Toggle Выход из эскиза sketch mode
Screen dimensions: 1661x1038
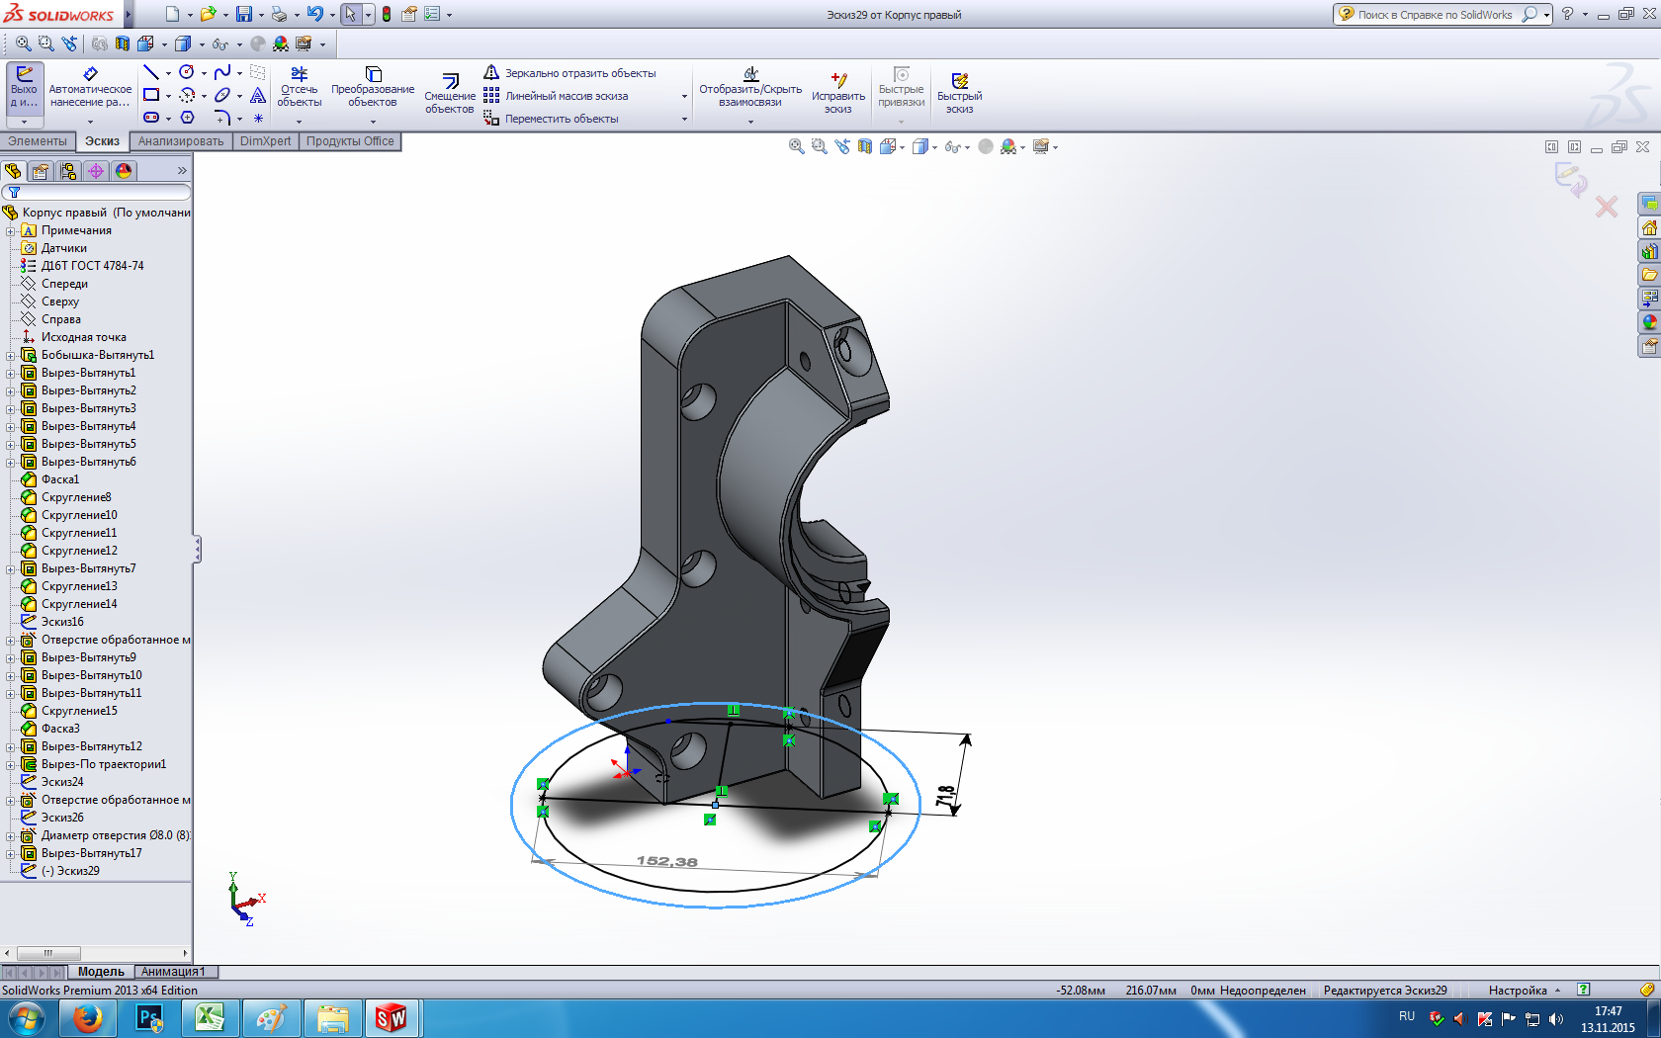(x=24, y=87)
